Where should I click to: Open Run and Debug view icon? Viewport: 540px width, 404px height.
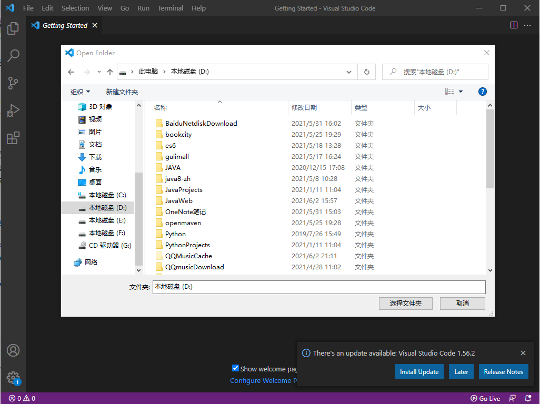click(x=13, y=110)
